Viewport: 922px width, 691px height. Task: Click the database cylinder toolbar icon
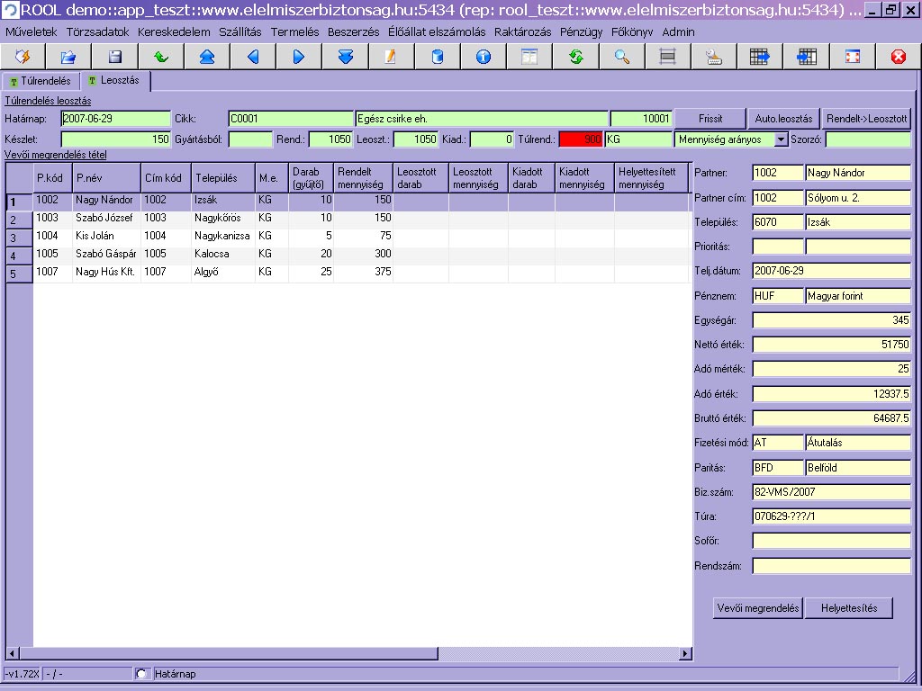point(438,57)
